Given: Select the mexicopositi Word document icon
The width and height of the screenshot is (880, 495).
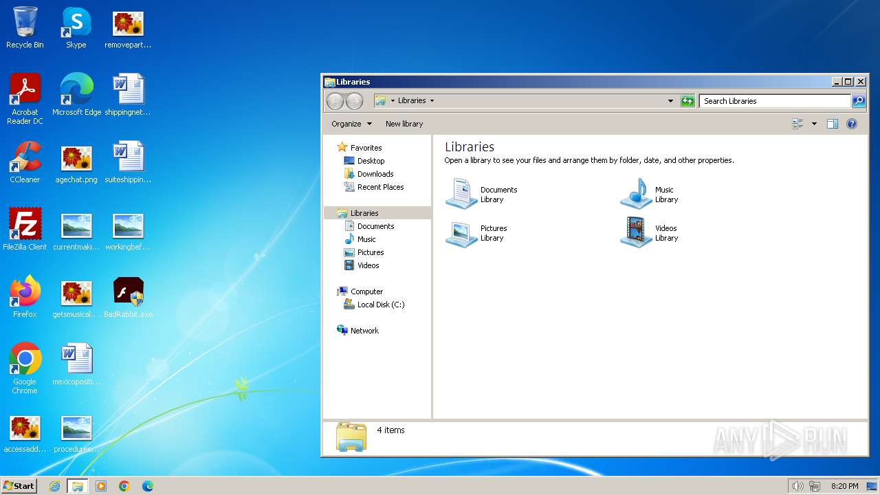Looking at the screenshot, I should tap(76, 364).
